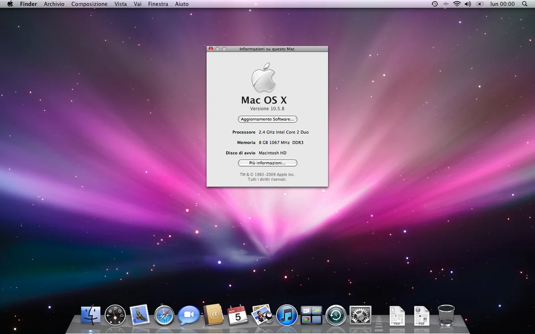This screenshot has width=535, height=334.
Task: Launch iTunes from the dock
Action: coord(287,315)
